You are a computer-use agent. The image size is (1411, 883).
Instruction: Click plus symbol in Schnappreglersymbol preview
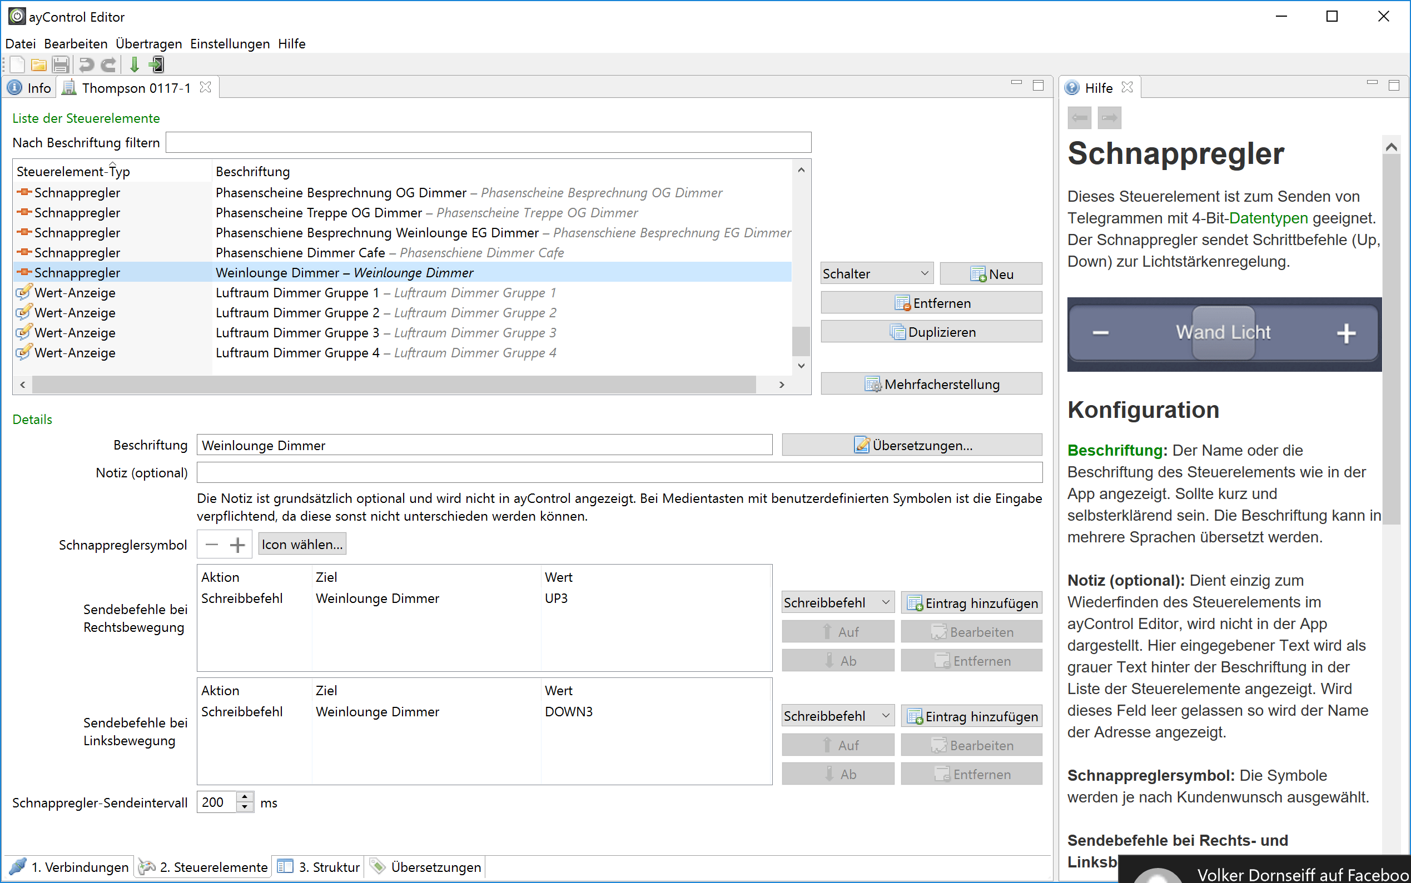[x=237, y=545]
